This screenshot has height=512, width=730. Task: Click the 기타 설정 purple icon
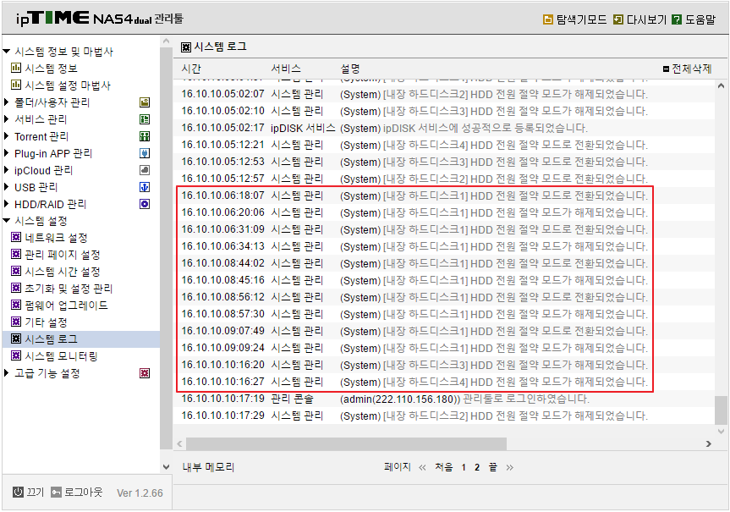coord(16,322)
